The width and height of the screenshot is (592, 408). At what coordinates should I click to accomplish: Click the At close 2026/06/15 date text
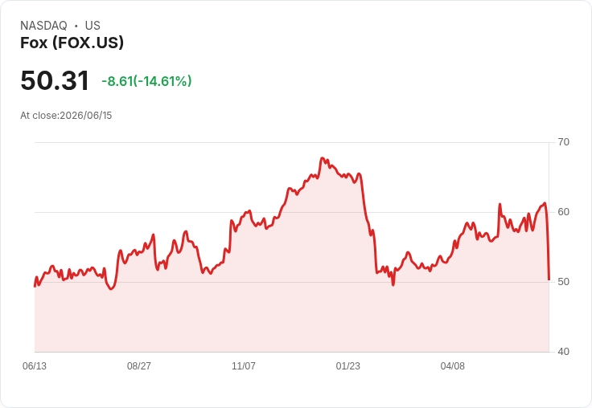pos(66,116)
